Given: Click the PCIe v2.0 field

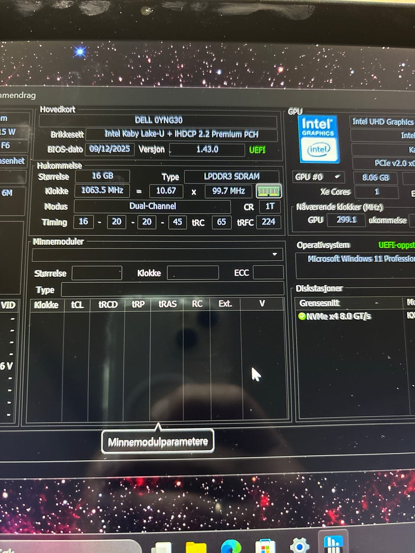Looking at the screenshot, I should pyautogui.click(x=384, y=163).
